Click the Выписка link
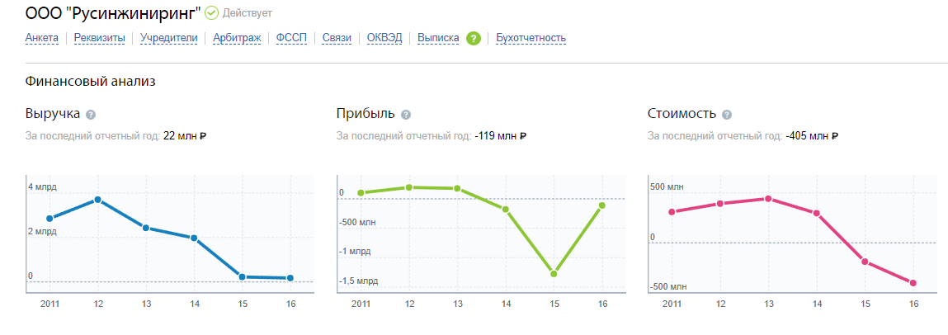948x335 pixels. click(438, 38)
